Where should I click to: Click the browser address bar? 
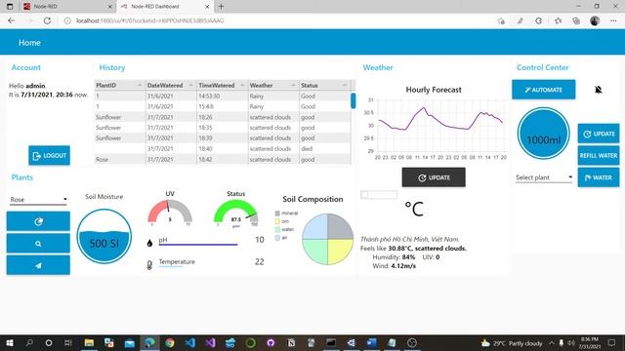[x=279, y=20]
